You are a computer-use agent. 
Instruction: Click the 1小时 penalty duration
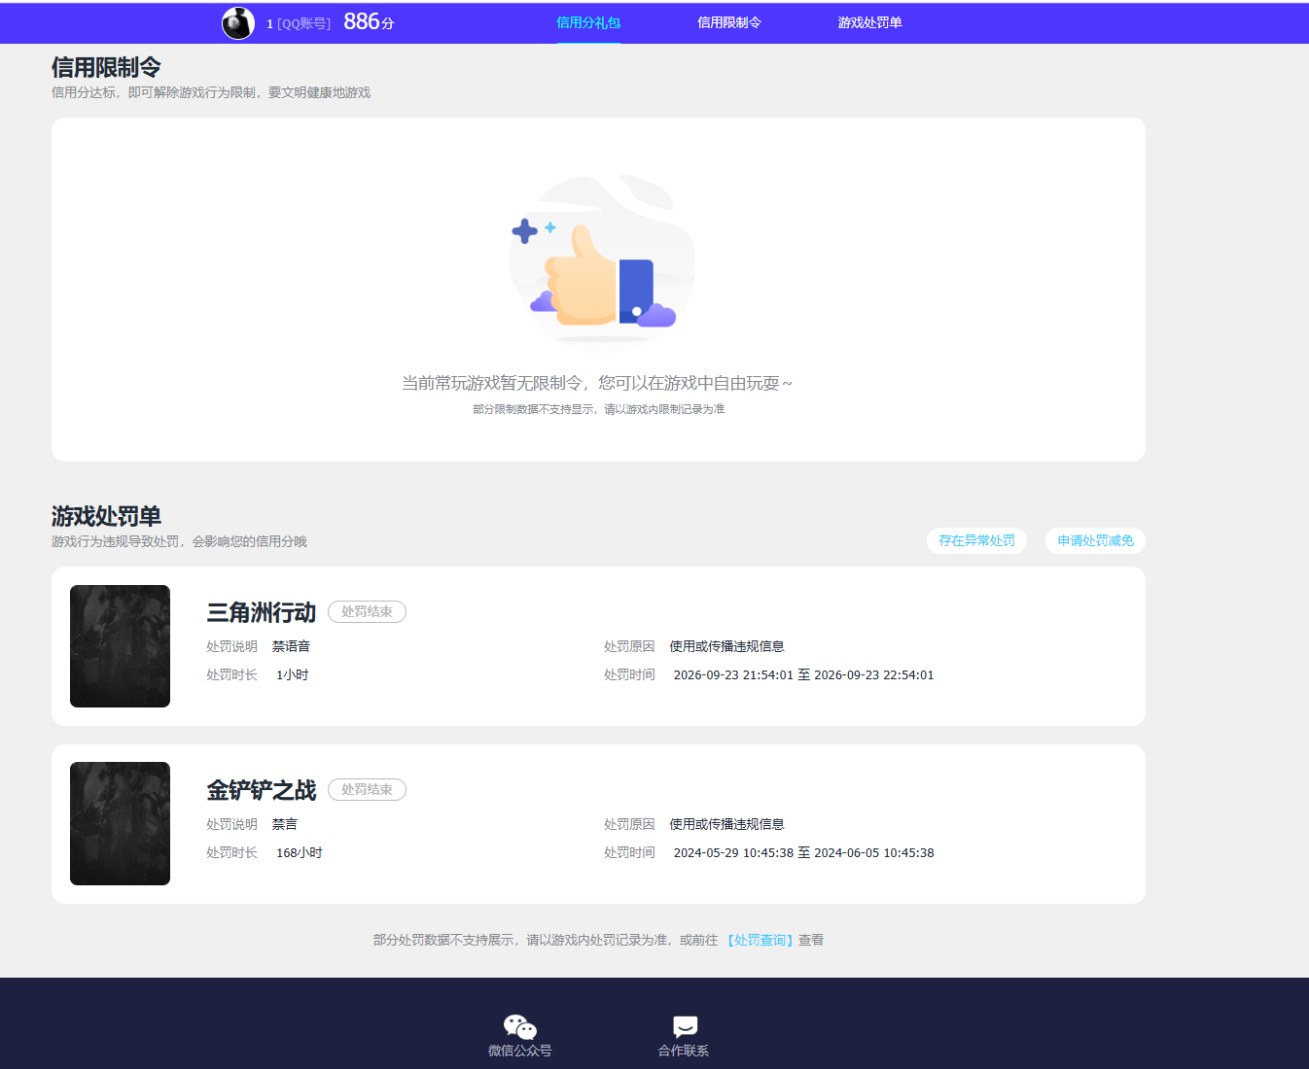coord(292,674)
